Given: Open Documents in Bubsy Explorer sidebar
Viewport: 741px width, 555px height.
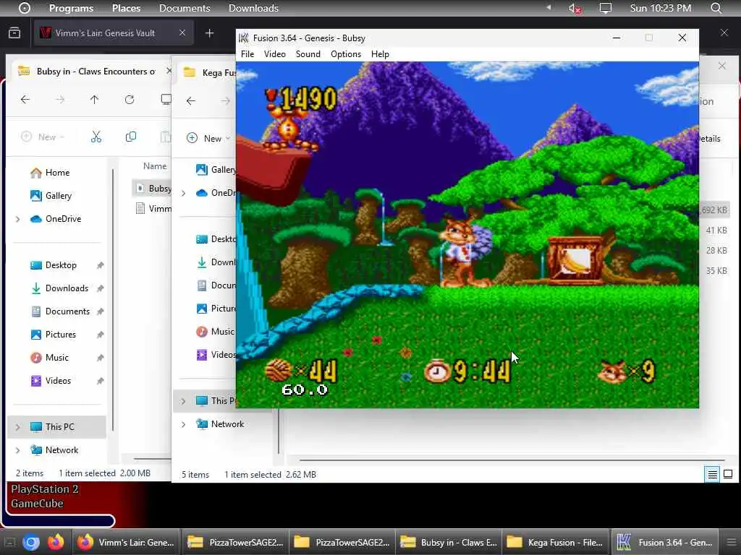Looking at the screenshot, I should (x=67, y=311).
